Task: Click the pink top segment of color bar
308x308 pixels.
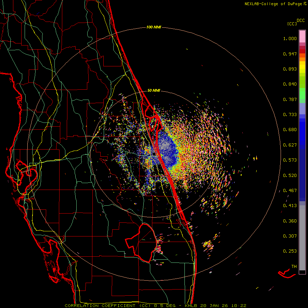Action: (302, 36)
